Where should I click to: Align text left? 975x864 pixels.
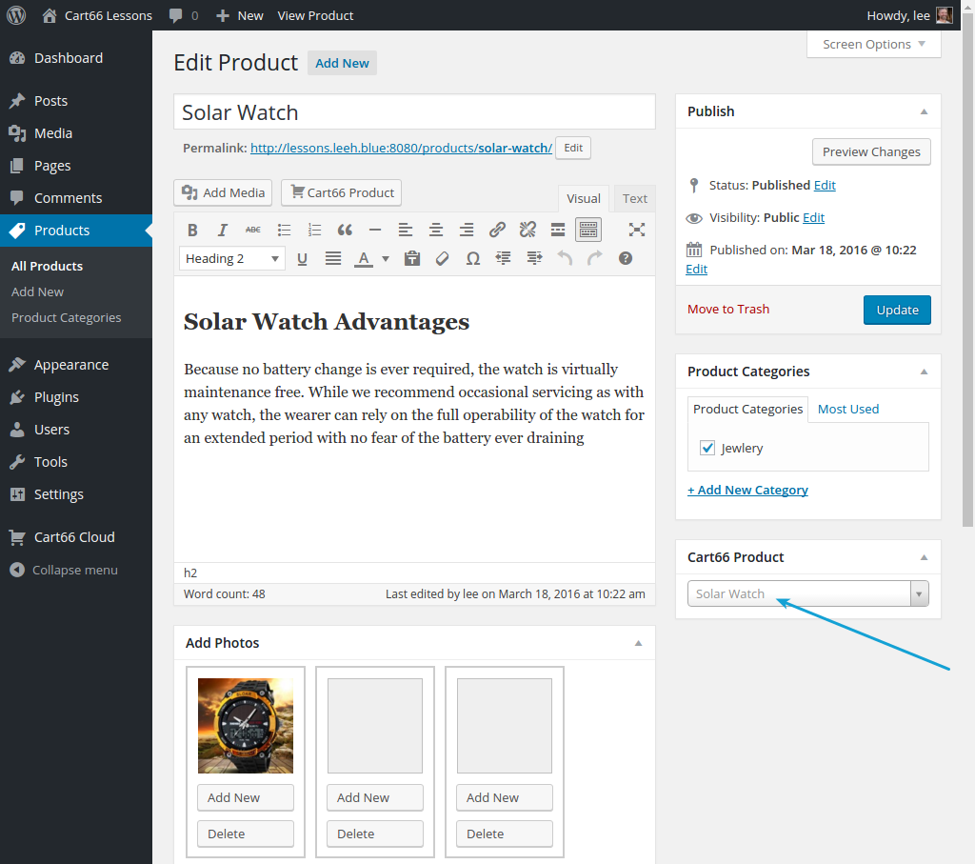point(405,231)
